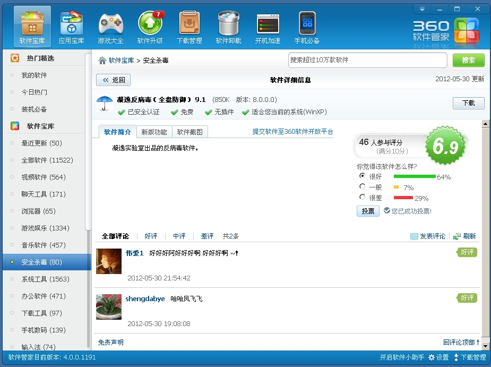Open user shengdabye profile name
491x367 pixels.
click(145, 298)
